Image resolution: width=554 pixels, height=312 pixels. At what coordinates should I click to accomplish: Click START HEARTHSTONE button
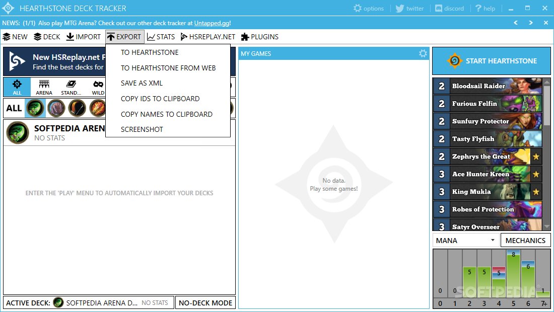coord(492,61)
